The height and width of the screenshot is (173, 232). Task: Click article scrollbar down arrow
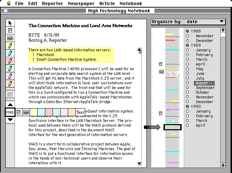click(139, 163)
